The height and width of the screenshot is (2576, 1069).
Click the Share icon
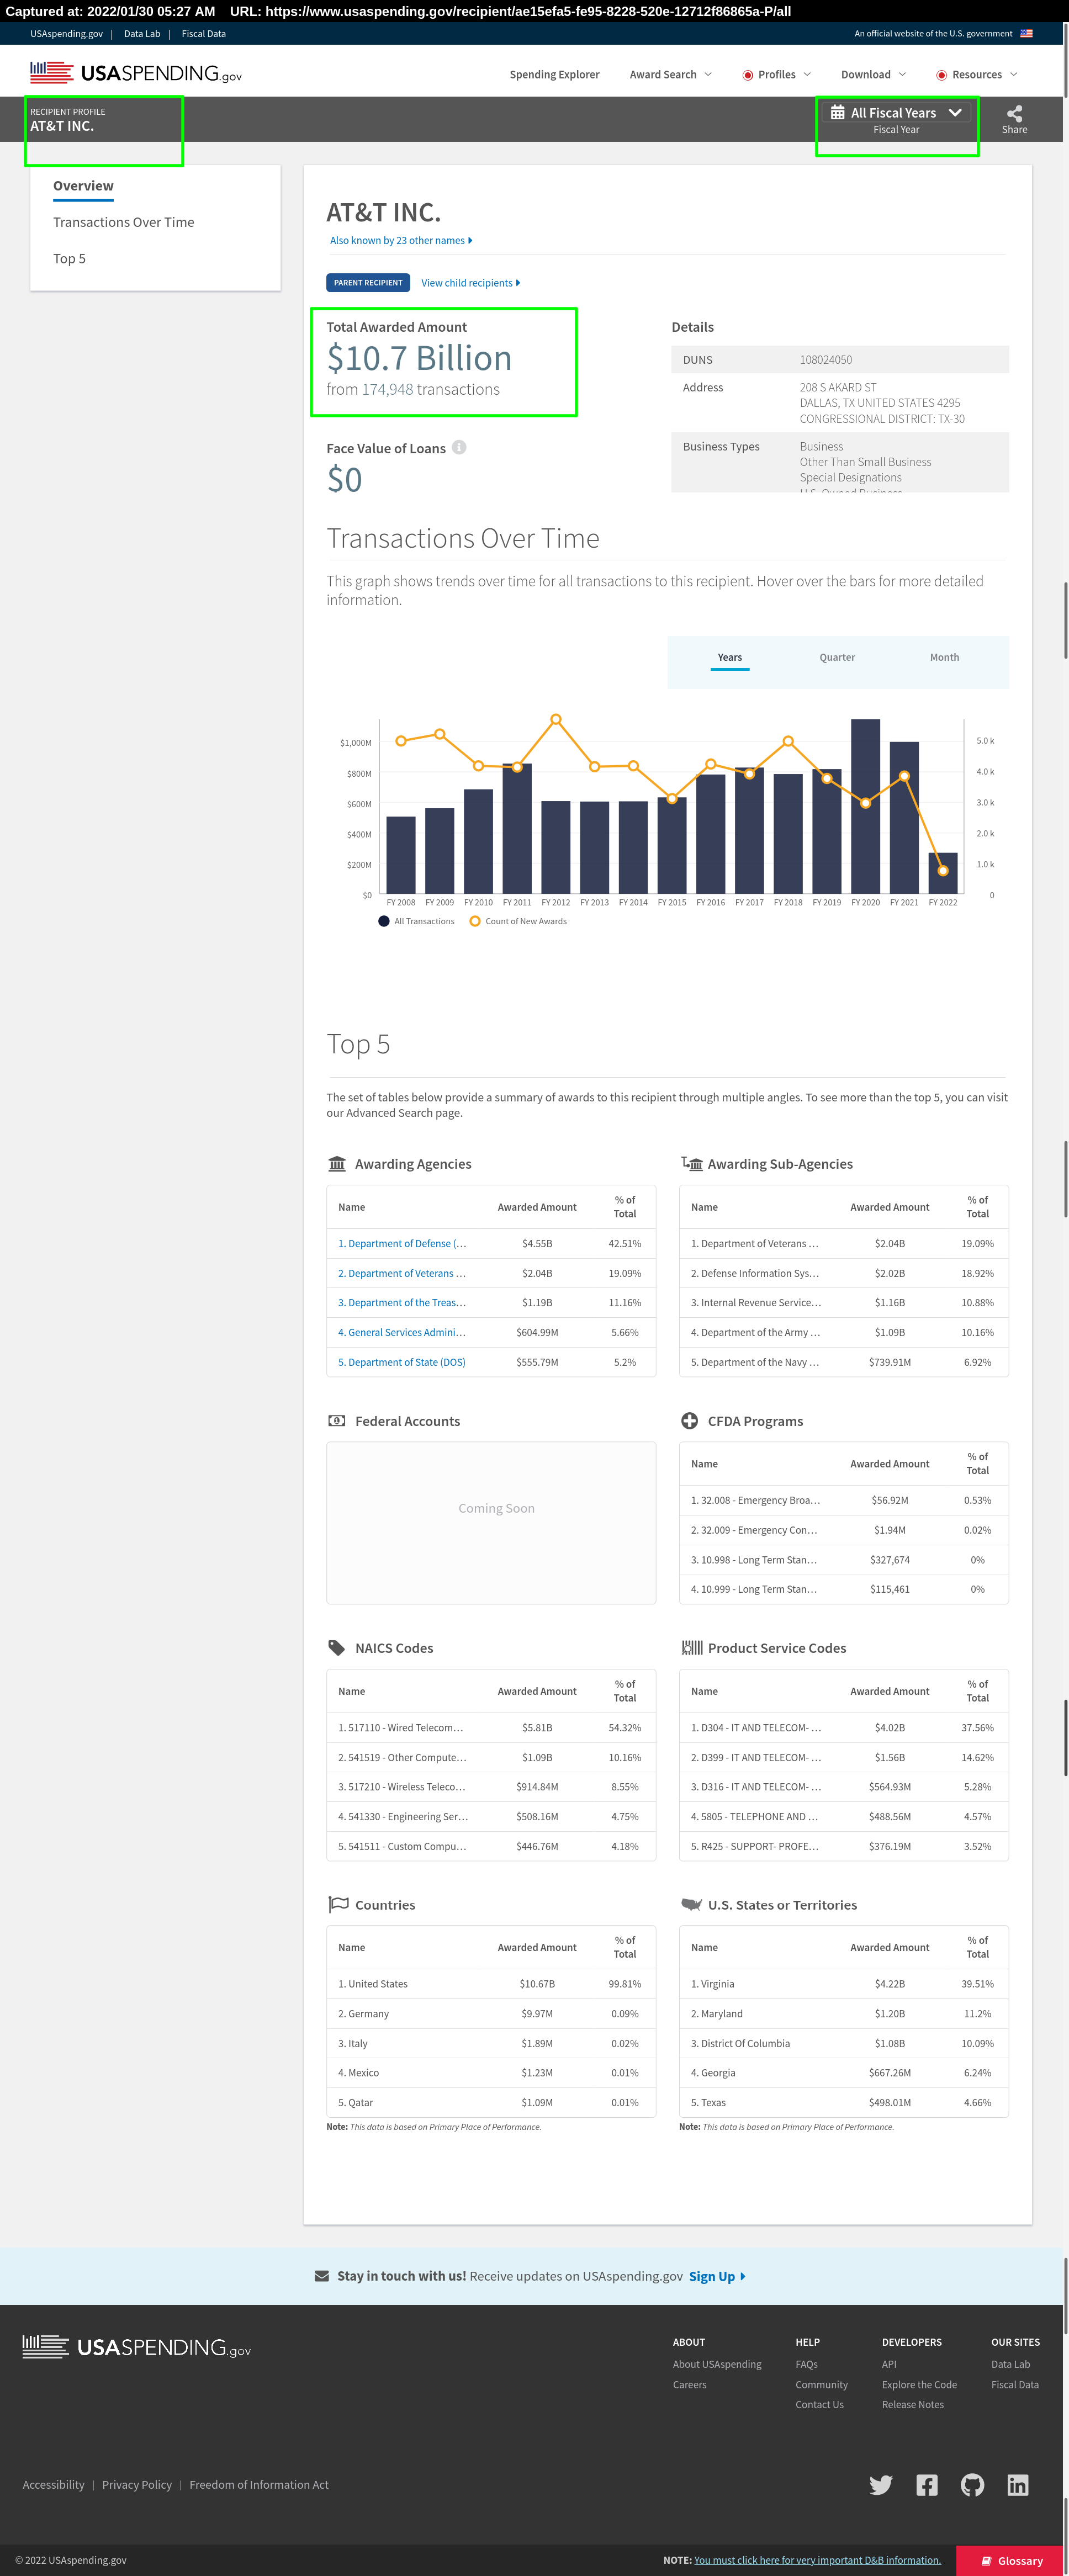click(1014, 113)
